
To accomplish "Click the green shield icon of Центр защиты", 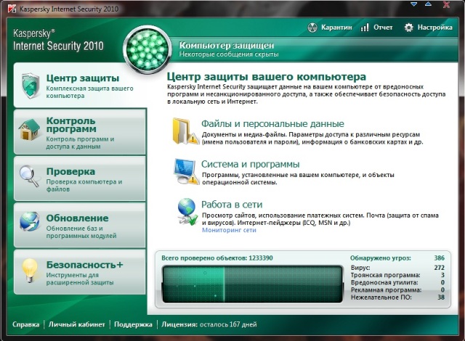I will click(x=31, y=86).
